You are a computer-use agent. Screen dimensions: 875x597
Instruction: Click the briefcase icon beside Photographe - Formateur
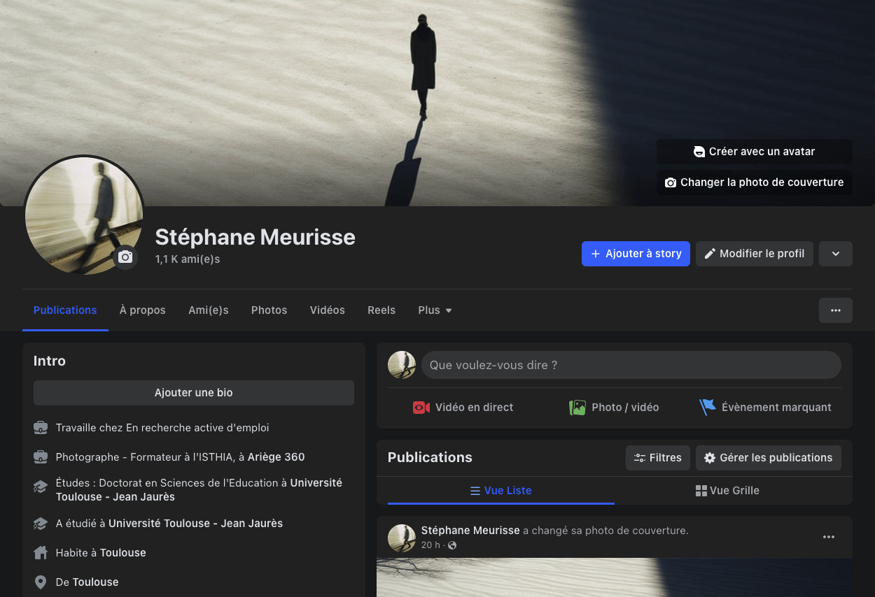[x=41, y=457]
